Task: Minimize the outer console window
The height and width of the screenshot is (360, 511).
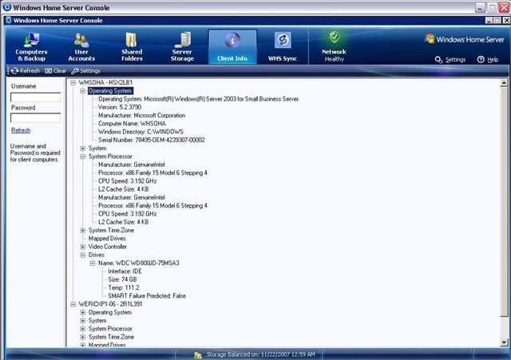Action: [480, 7]
